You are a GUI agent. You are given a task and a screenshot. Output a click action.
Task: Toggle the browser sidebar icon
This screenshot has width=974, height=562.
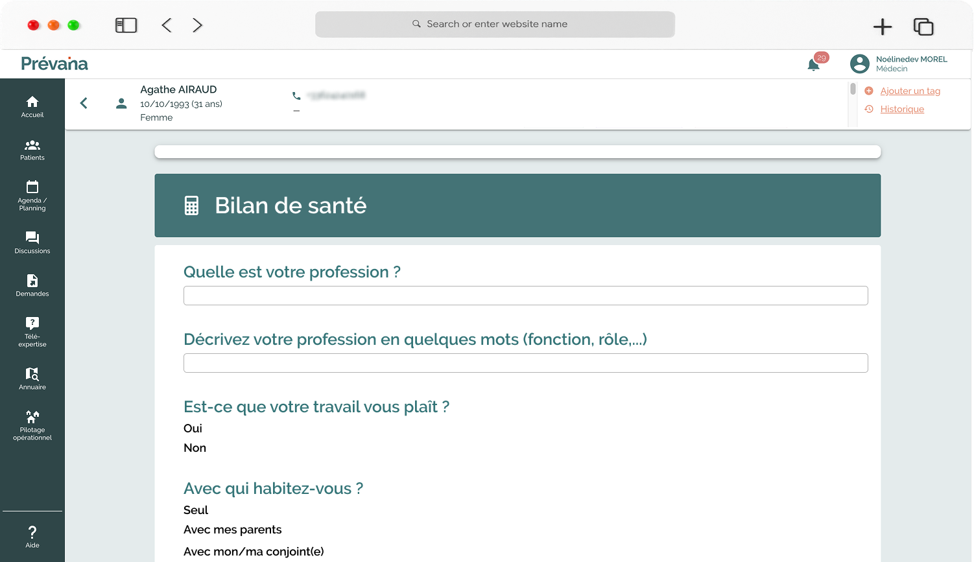click(x=126, y=25)
